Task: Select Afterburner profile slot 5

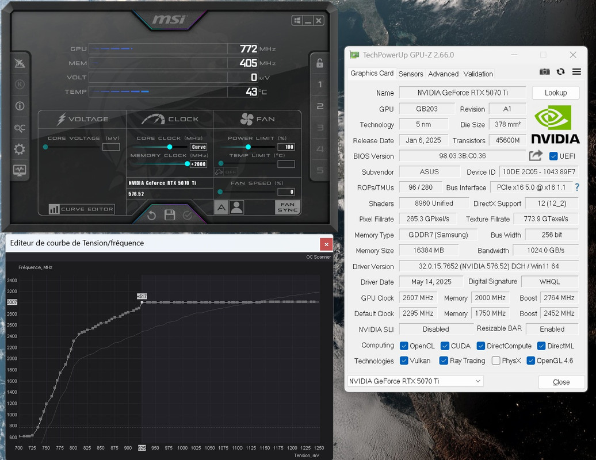Action: tap(320, 171)
